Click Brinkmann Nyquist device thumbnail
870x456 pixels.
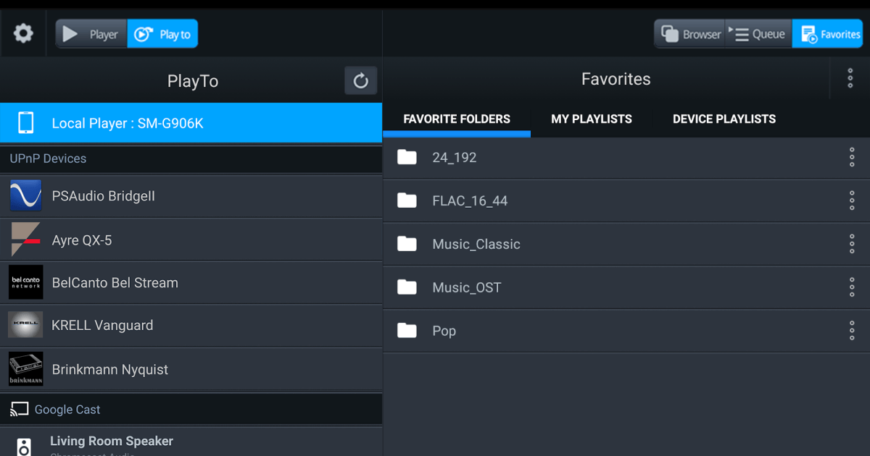26,369
